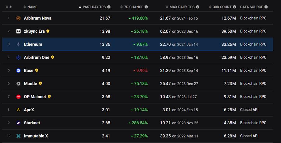The height and width of the screenshot is (143, 281).
Task: Click the shield badge next to OP Mainnet
Action: [49, 97]
